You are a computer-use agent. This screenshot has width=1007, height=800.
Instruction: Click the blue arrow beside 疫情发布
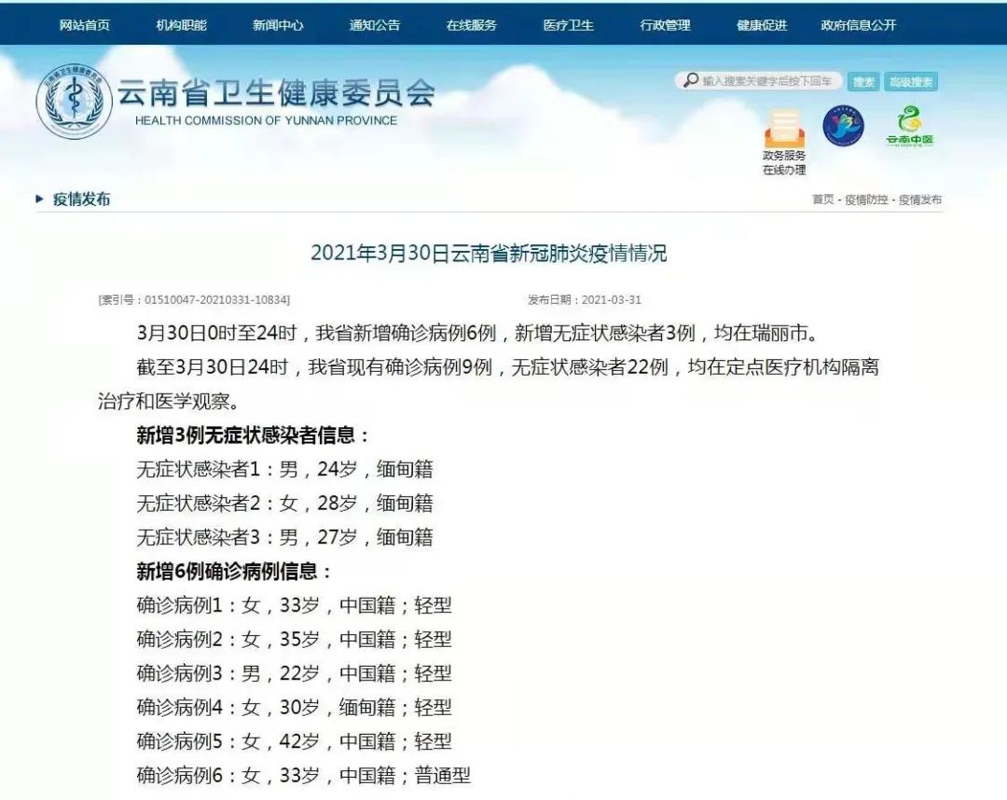37,198
